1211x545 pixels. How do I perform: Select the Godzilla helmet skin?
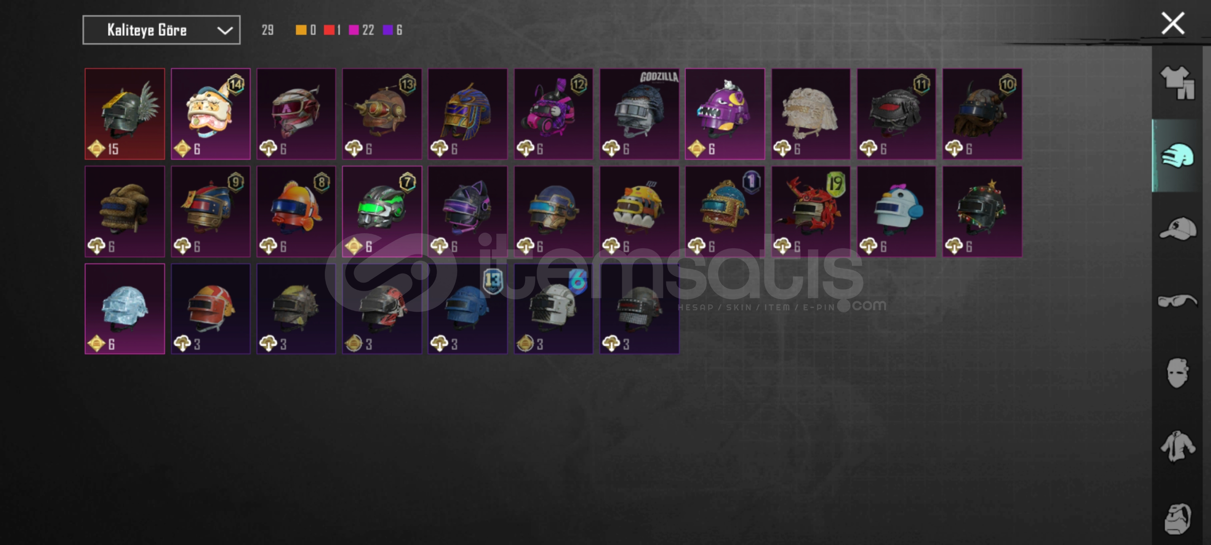(639, 114)
